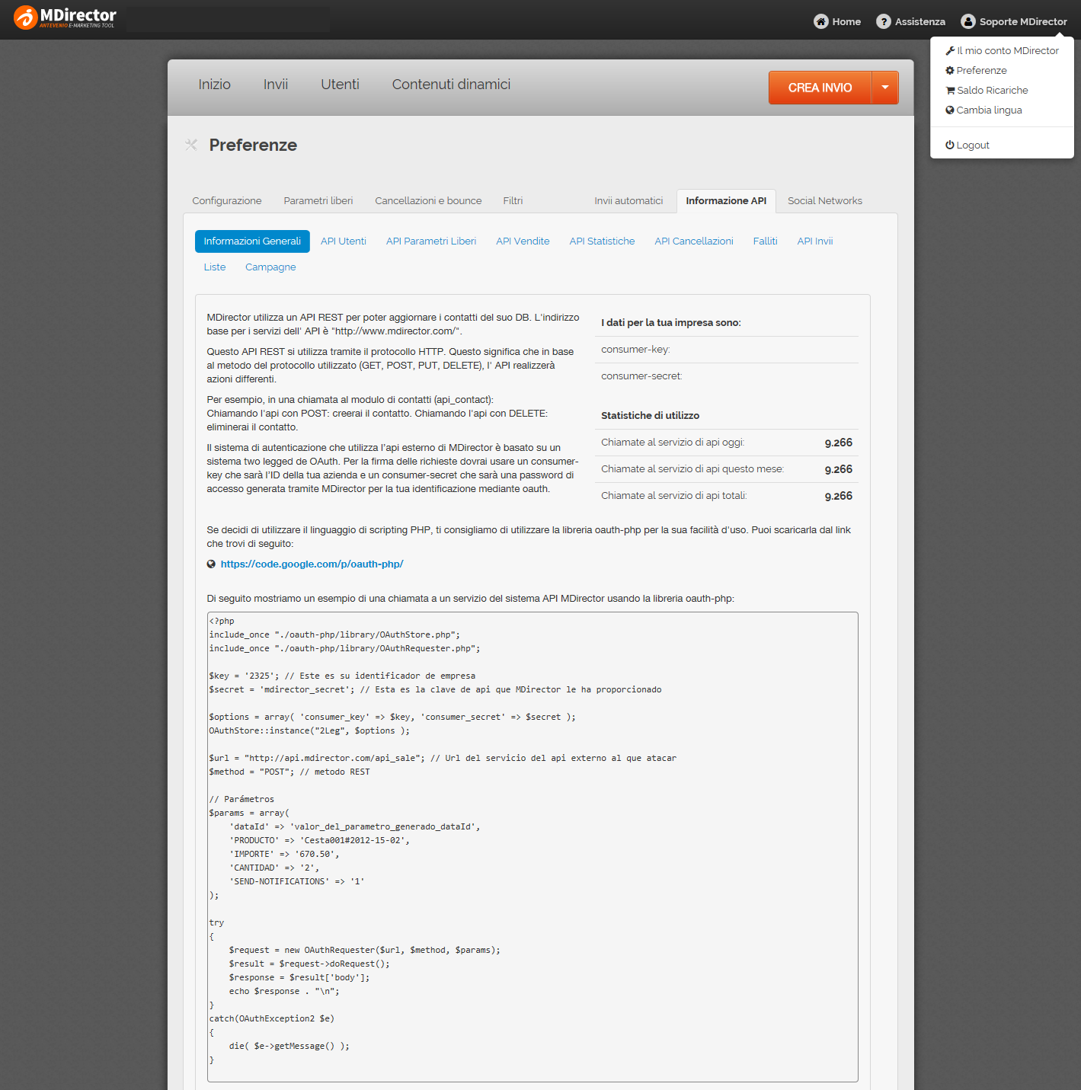Click the globe icon beside Cambia lingua

pyautogui.click(x=950, y=110)
